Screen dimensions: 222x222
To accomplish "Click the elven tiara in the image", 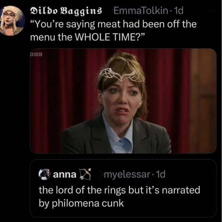I will coord(122,75).
